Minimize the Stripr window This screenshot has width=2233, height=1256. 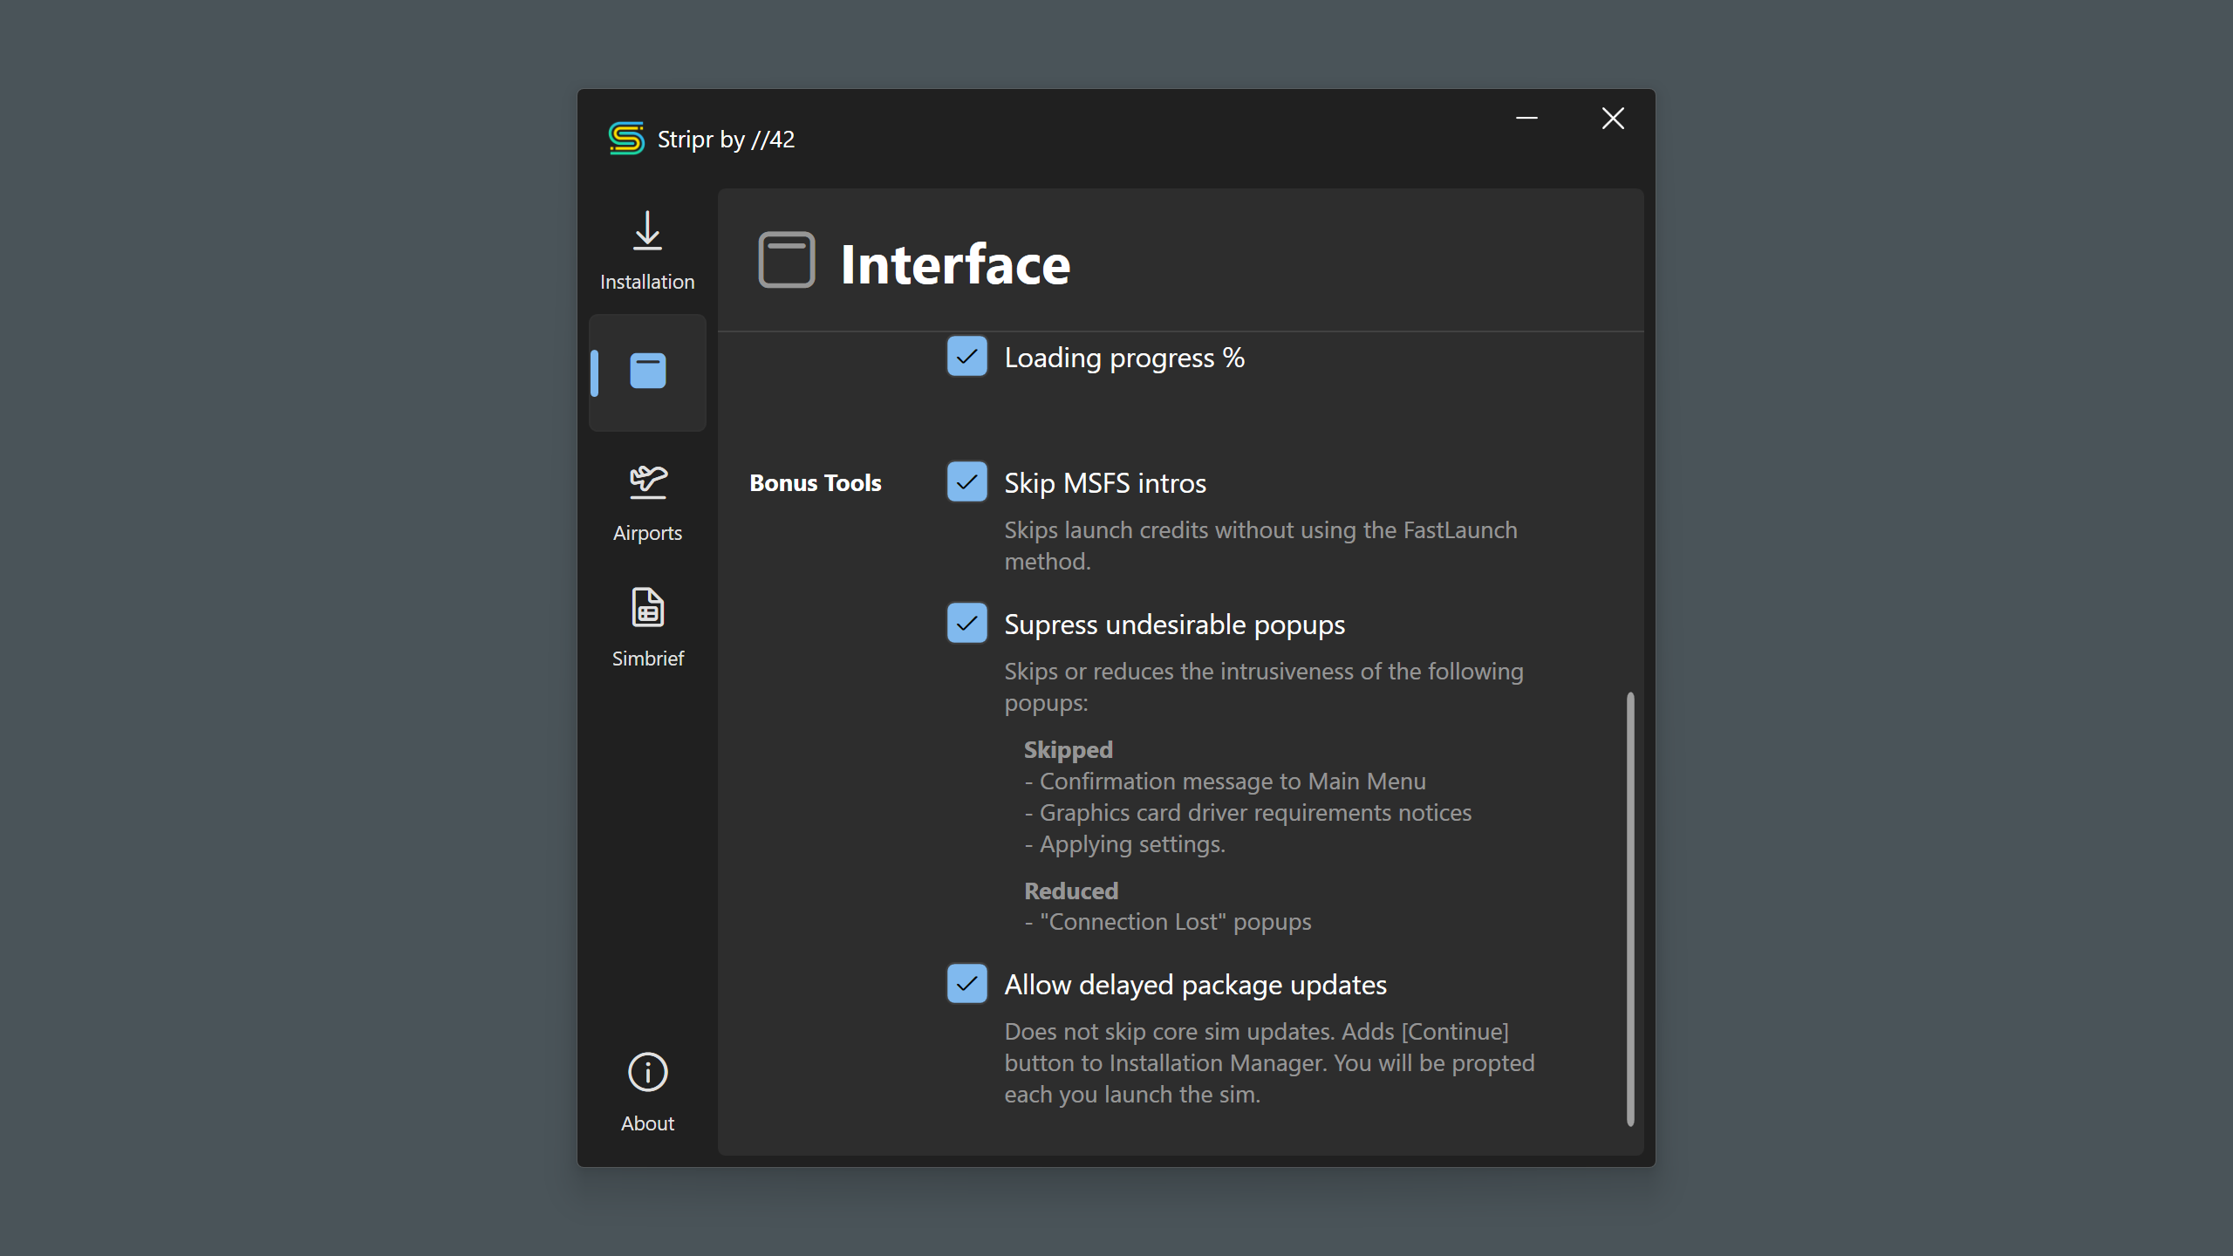[1526, 119]
